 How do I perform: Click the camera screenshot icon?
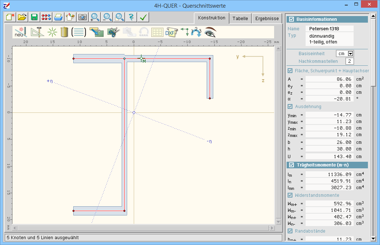[82, 17]
